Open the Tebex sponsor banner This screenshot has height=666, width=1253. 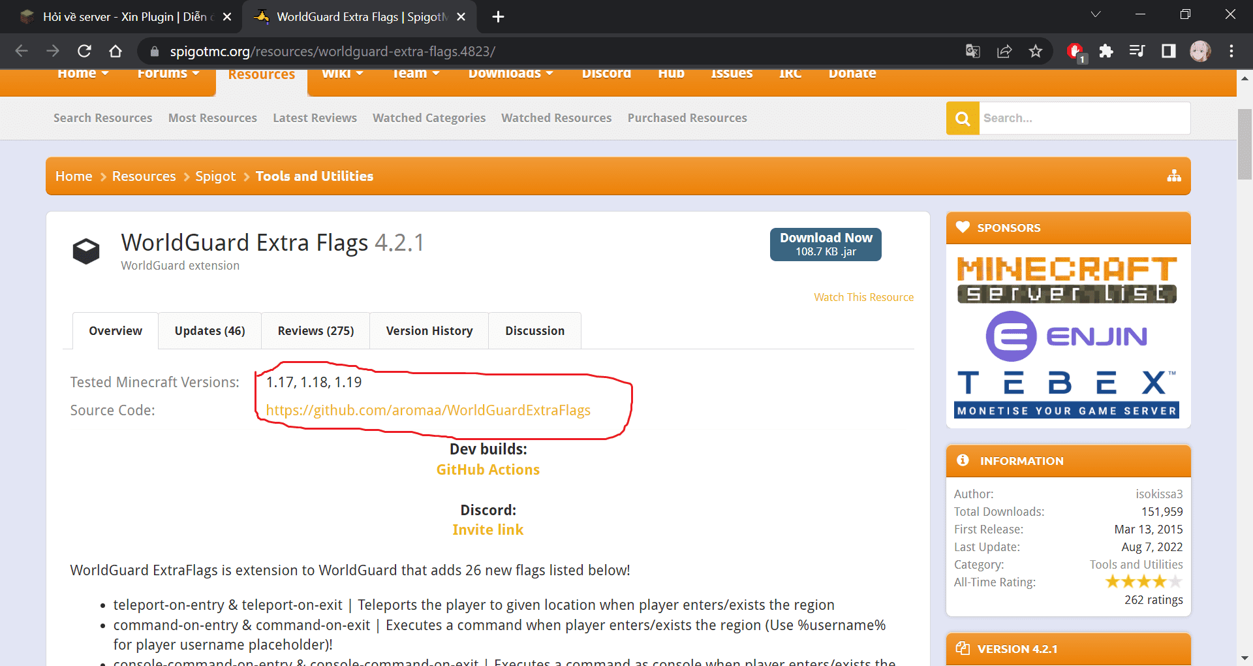(x=1067, y=393)
